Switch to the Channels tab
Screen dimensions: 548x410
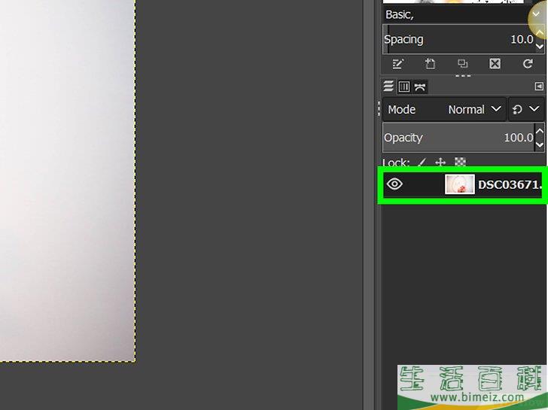pos(404,87)
